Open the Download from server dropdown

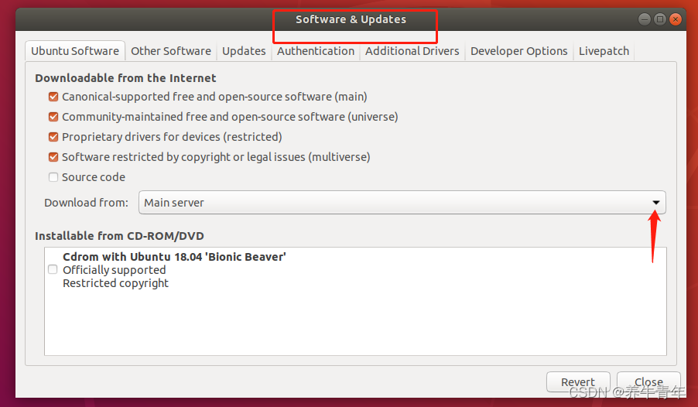pyautogui.click(x=402, y=203)
